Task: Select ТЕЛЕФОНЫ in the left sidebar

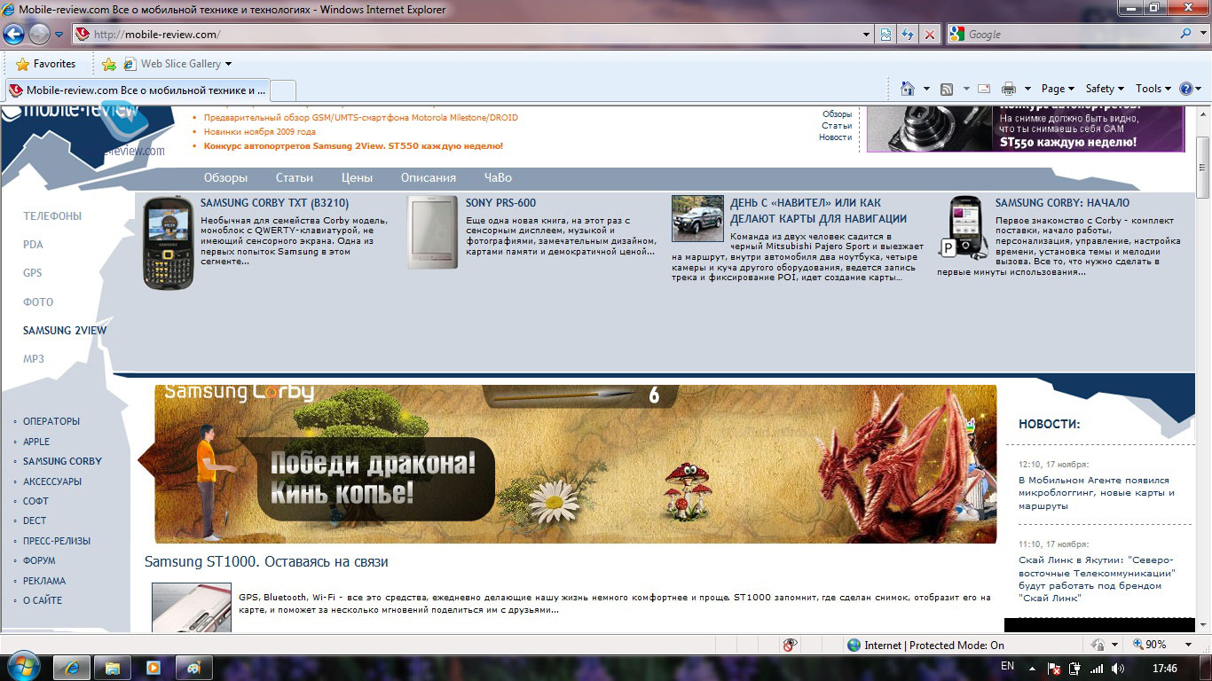Action: coord(52,216)
